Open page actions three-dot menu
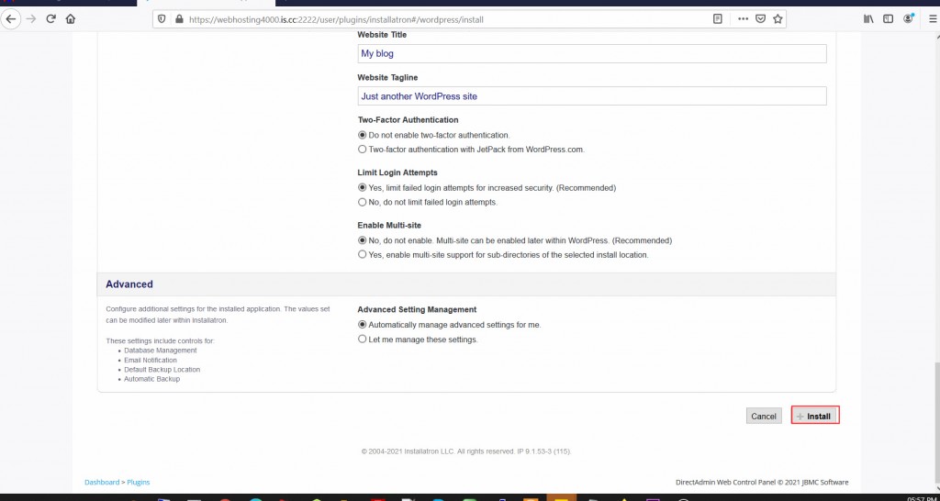Image resolution: width=940 pixels, height=501 pixels. (743, 19)
